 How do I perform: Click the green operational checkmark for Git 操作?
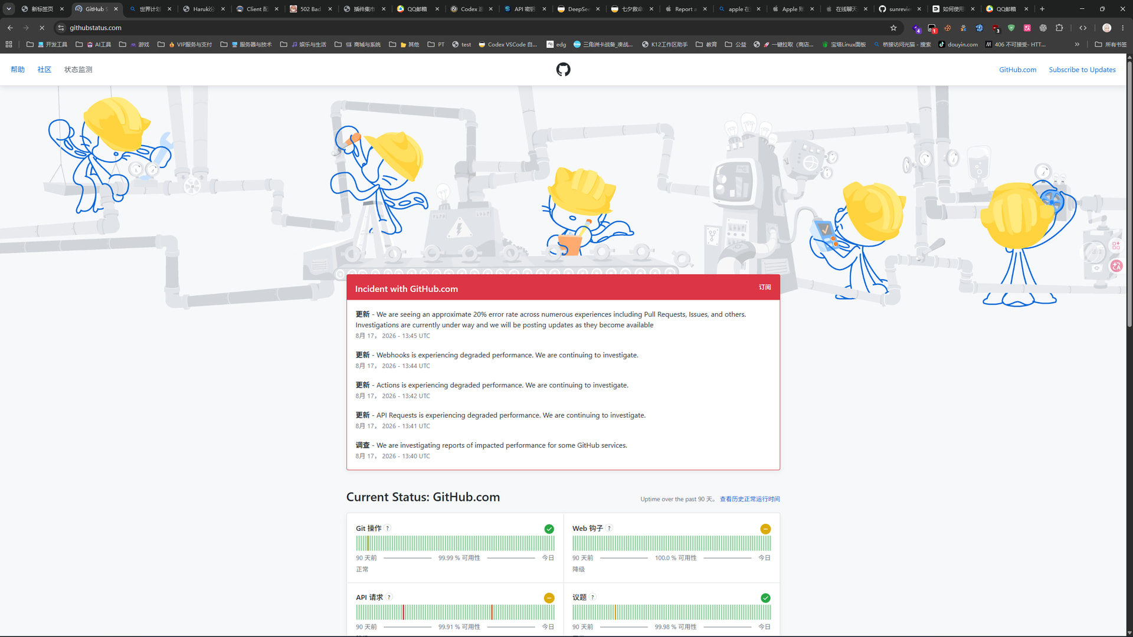point(549,529)
